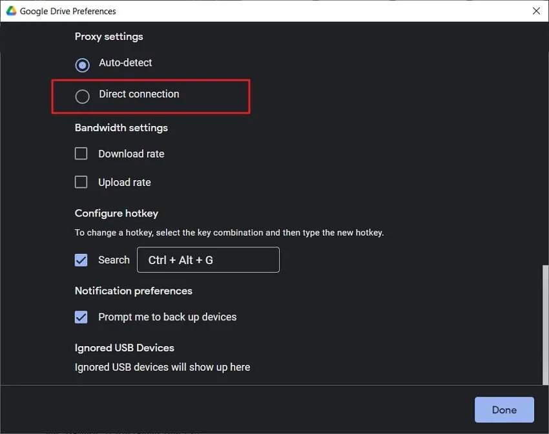Click the Google Drive logo icon
This screenshot has width=549, height=434.
click(x=10, y=10)
